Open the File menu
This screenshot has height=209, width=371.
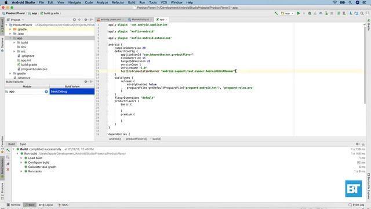41,2
